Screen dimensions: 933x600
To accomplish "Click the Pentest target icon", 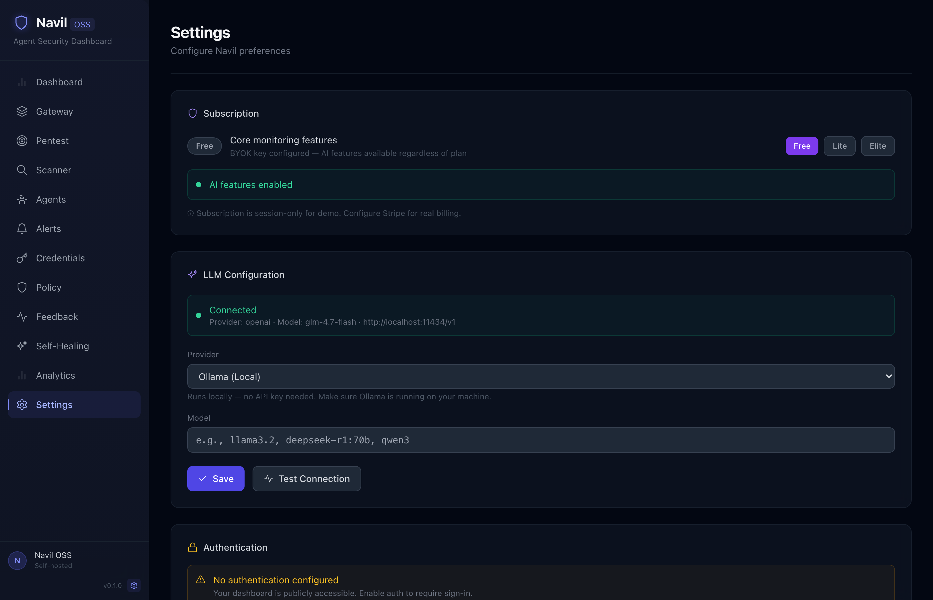I will (22, 141).
